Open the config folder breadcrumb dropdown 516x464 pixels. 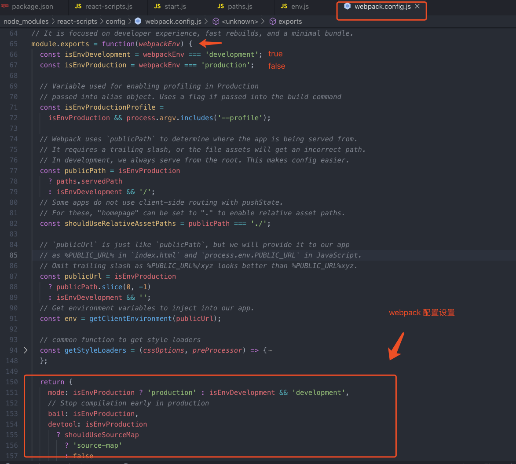coord(115,21)
